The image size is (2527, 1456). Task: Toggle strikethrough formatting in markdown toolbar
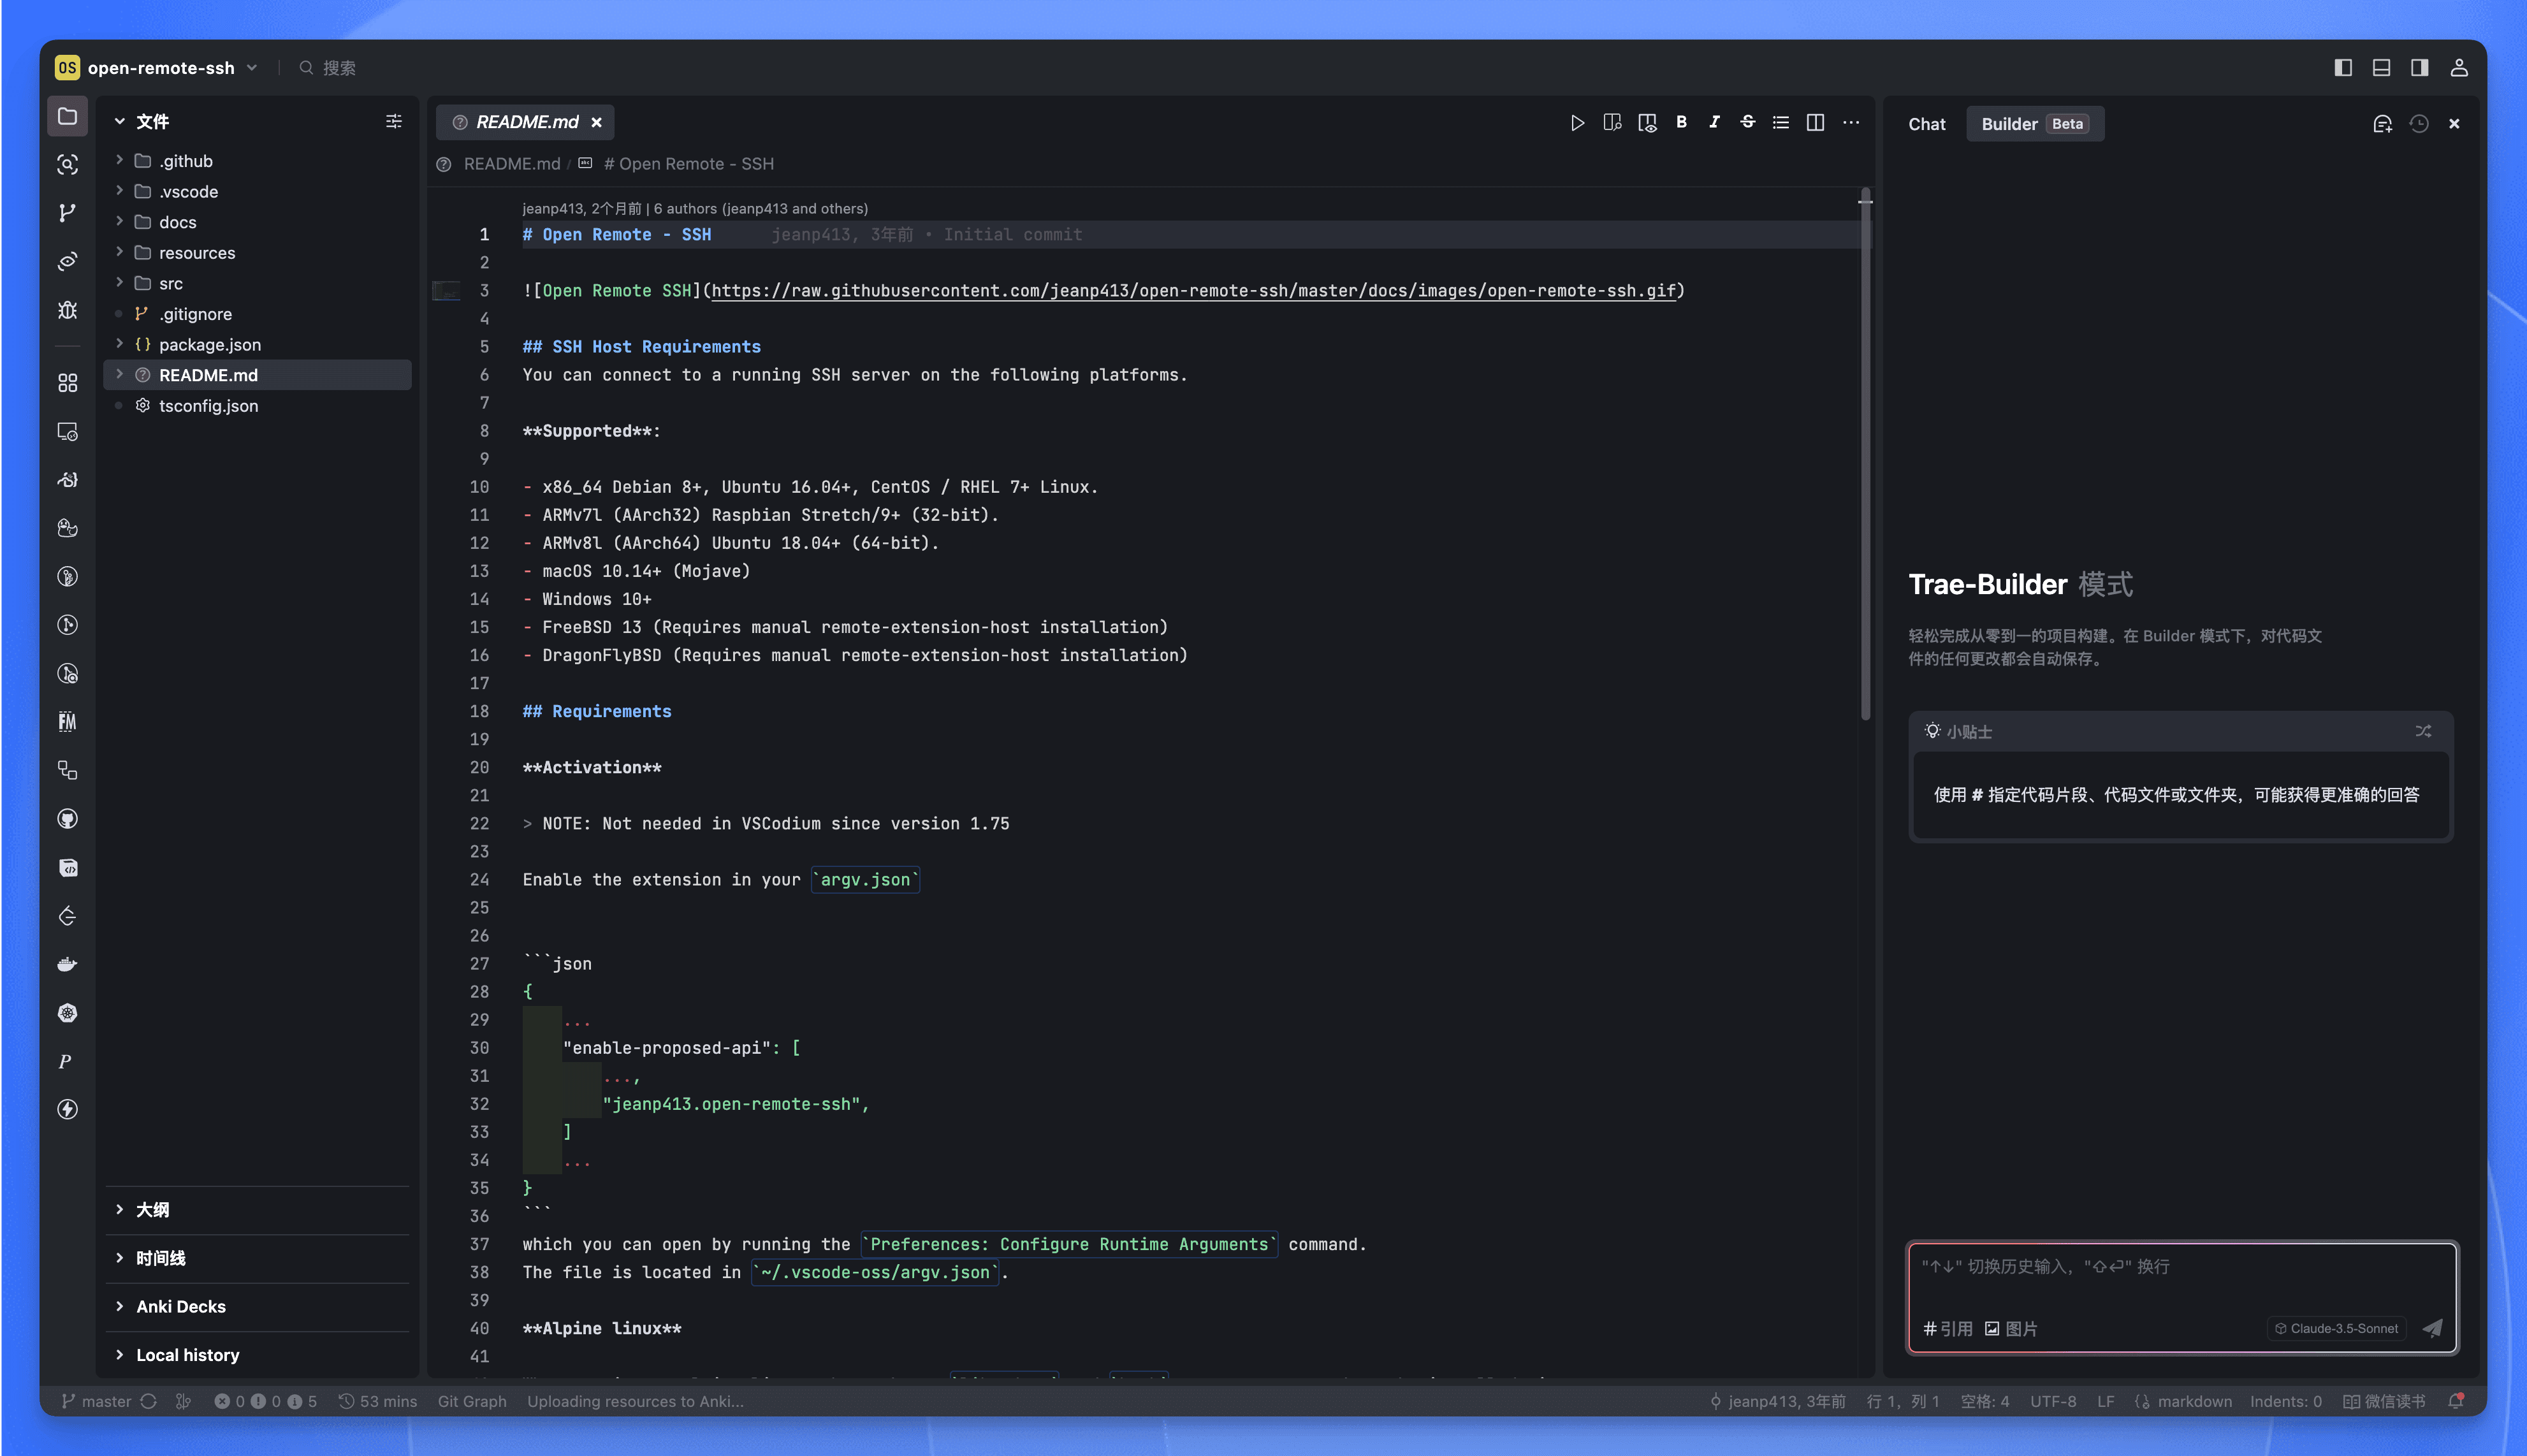[1747, 122]
